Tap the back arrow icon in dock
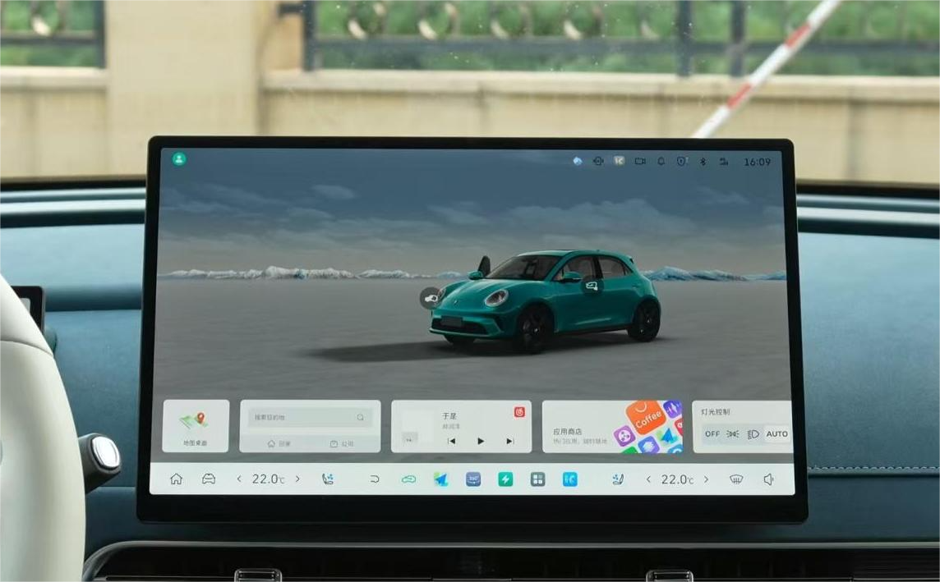This screenshot has height=582, width=940. point(375,479)
